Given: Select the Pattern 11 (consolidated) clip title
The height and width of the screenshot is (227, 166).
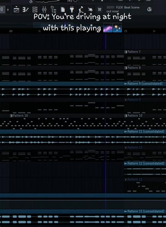Looking at the screenshot, I should pos(146,132).
